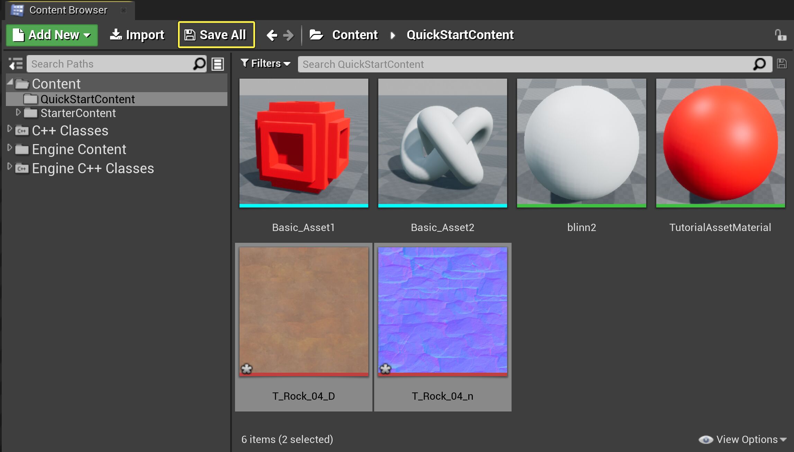Toggle the path view settings list icon
The height and width of the screenshot is (452, 794).
[218, 64]
